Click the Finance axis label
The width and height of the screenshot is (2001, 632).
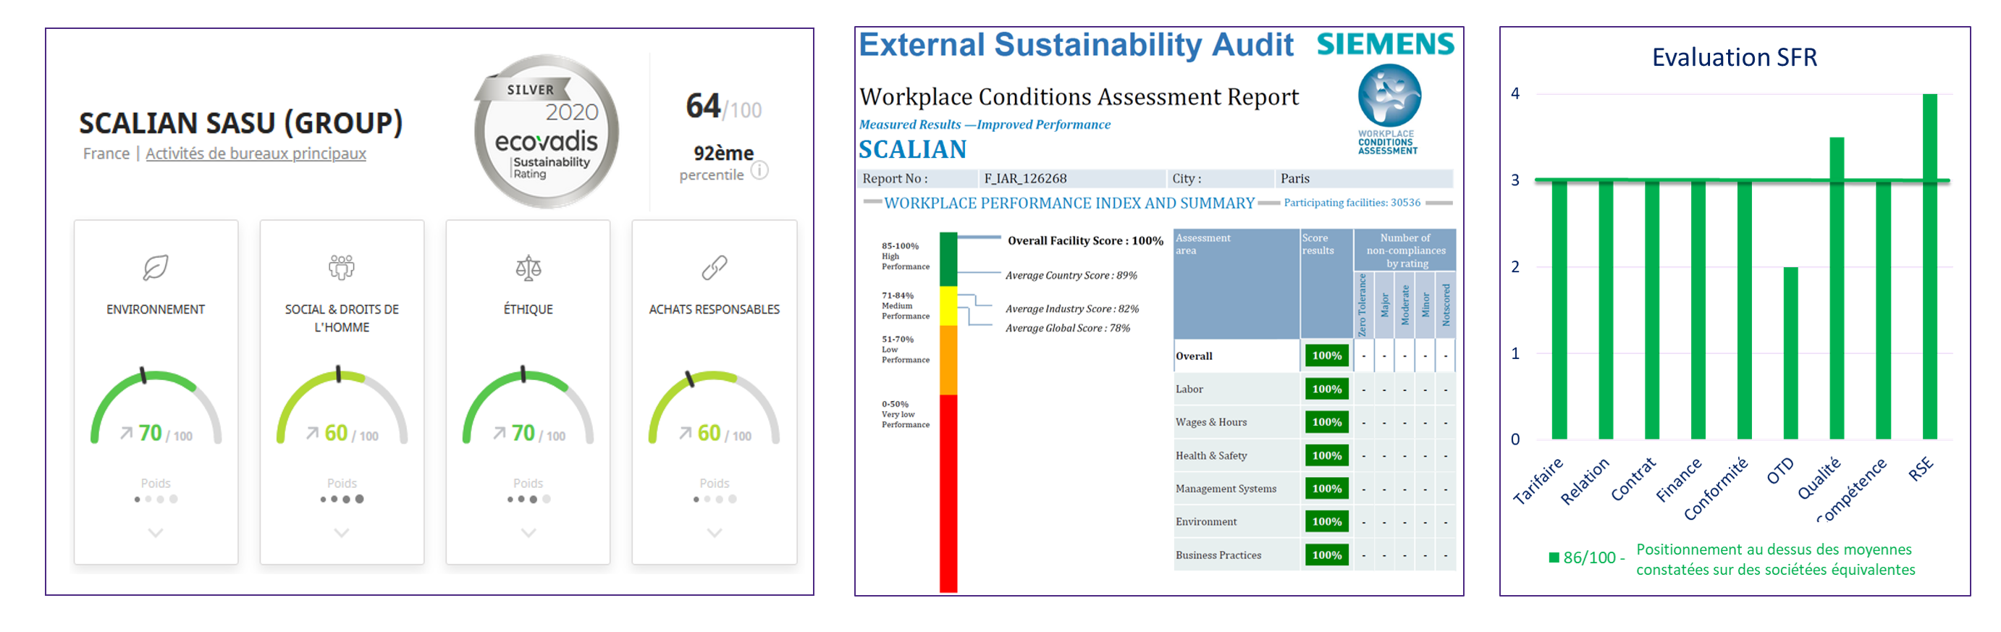click(x=1679, y=480)
